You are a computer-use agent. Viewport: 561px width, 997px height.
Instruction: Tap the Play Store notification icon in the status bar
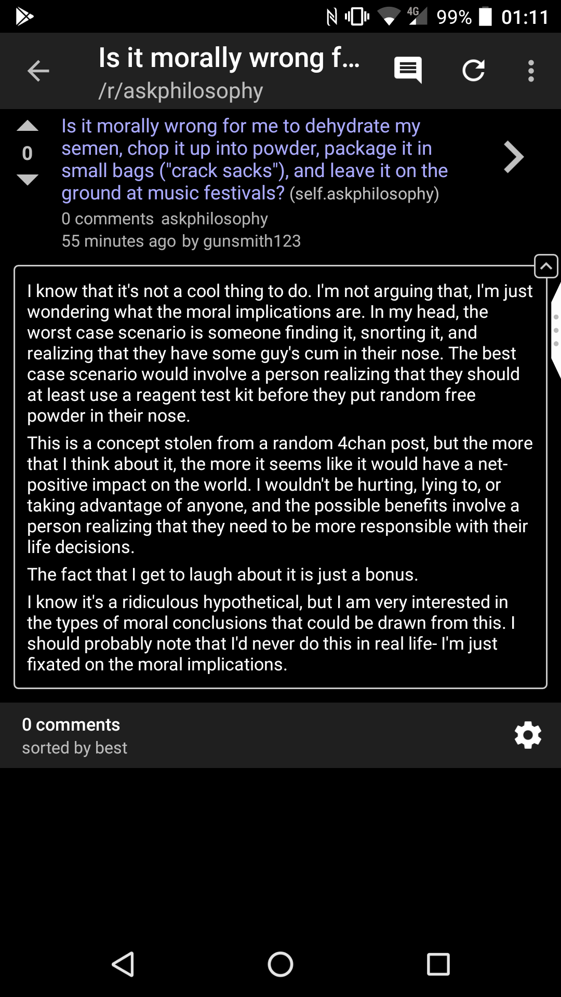coord(24,17)
